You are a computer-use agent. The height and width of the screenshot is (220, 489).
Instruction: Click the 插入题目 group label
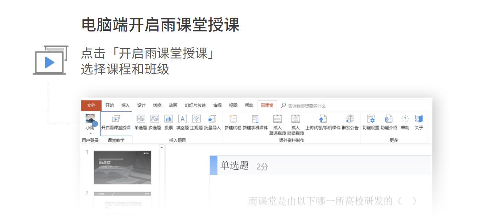click(178, 140)
